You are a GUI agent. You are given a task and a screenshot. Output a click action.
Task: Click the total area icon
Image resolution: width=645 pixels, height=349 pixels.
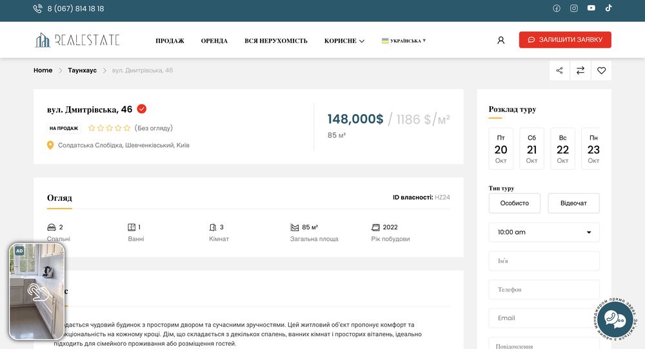coord(295,227)
